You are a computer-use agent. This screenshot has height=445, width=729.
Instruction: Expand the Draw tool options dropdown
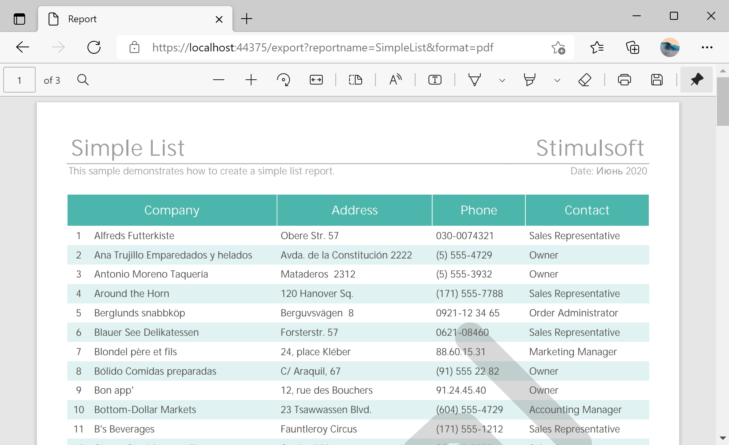[502, 80]
